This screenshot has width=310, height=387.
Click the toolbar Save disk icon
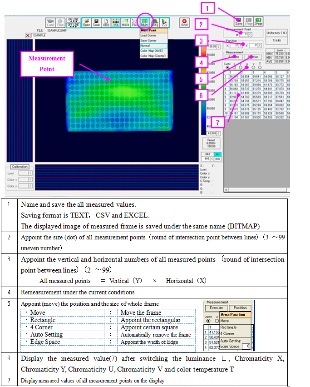point(96,22)
